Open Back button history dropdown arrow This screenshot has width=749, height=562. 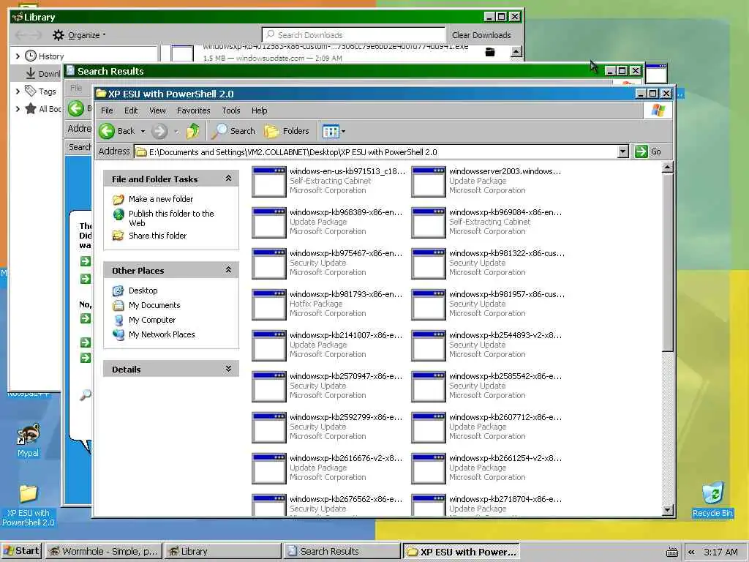[x=143, y=131]
